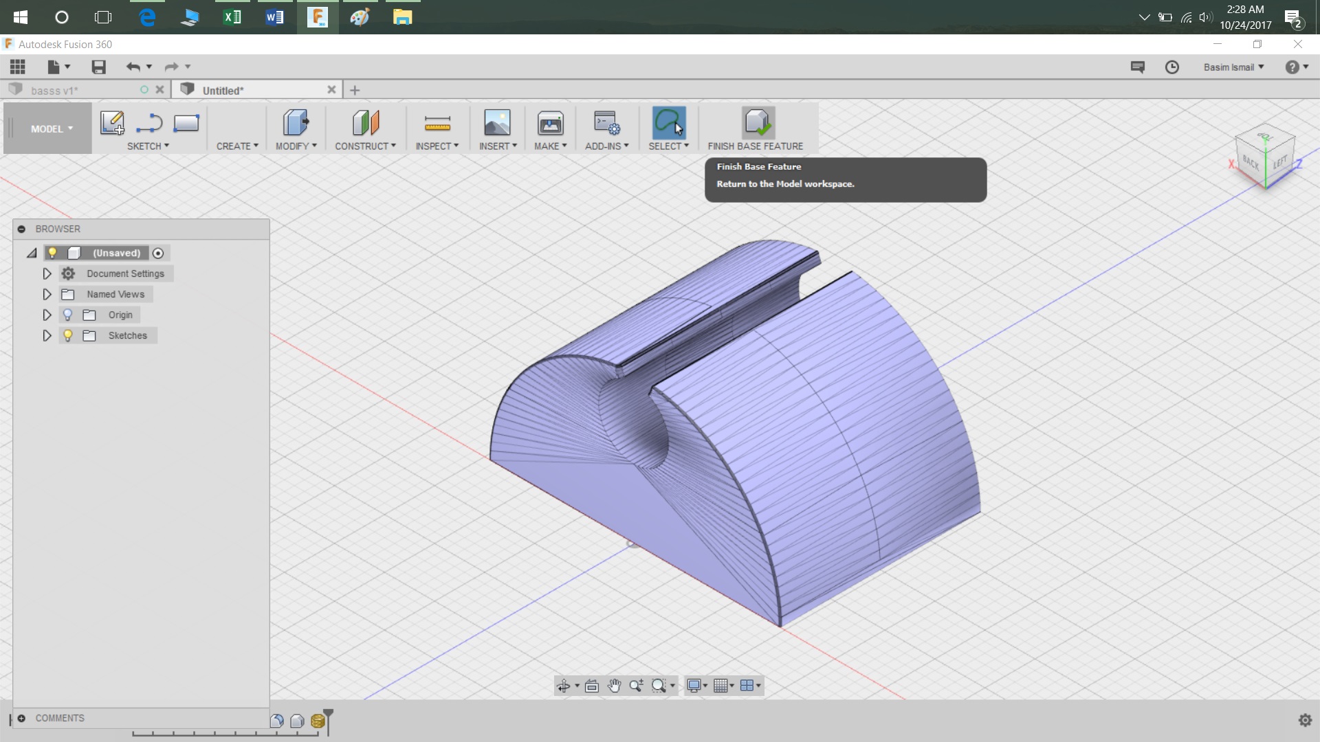Click the Construct plane icon
This screenshot has width=1320, height=742.
tap(366, 122)
